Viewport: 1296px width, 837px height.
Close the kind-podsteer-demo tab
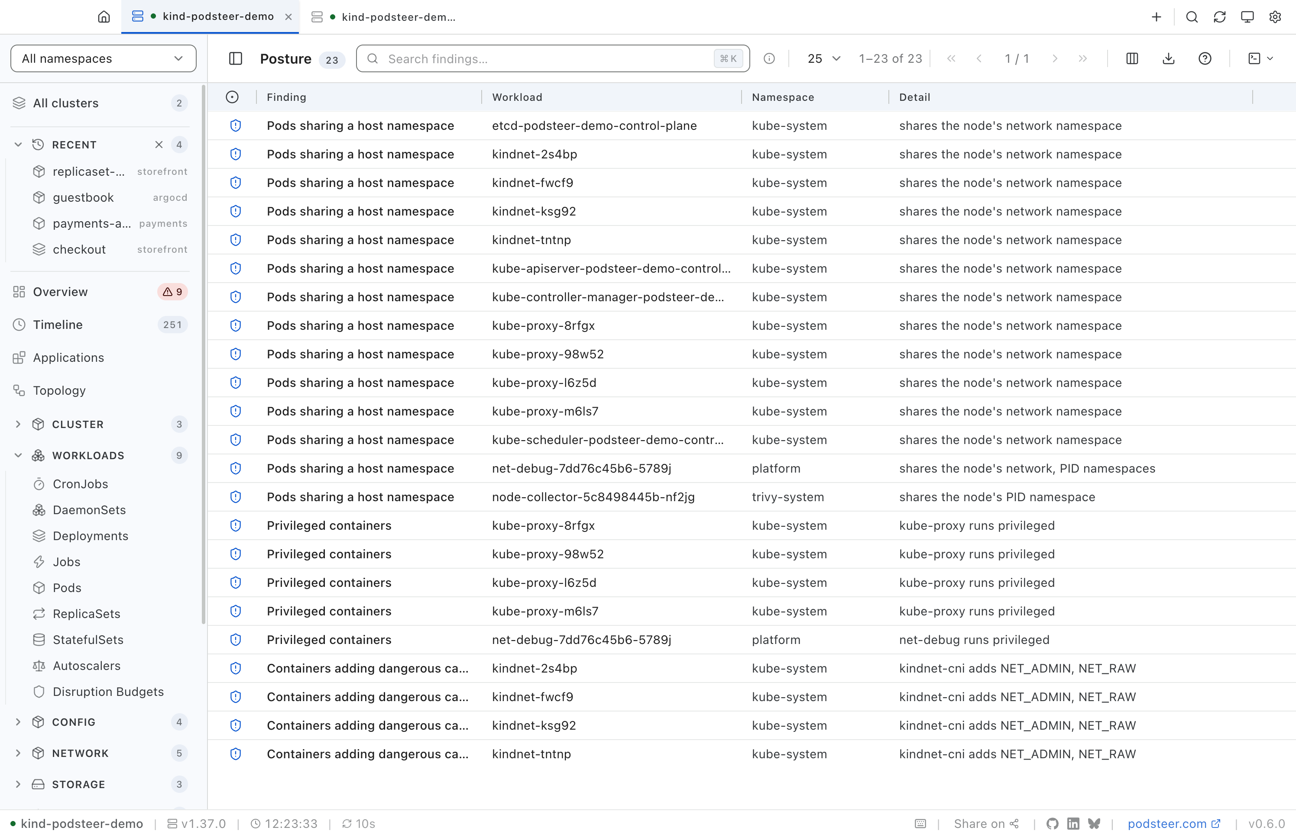tap(288, 17)
